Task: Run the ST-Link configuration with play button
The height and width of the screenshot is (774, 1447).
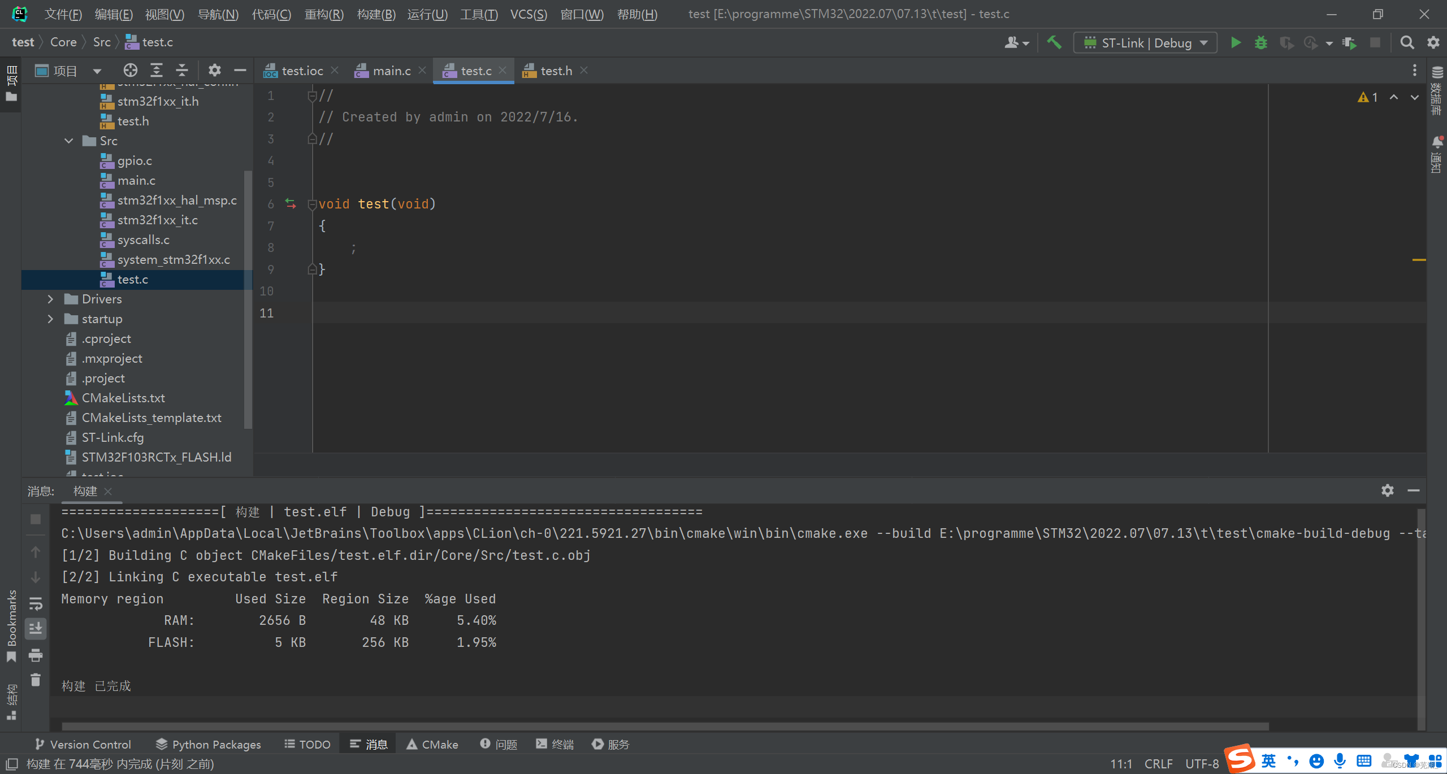Action: 1236,42
